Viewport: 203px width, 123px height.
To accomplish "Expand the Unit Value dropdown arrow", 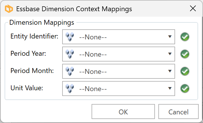I will pyautogui.click(x=170, y=89).
